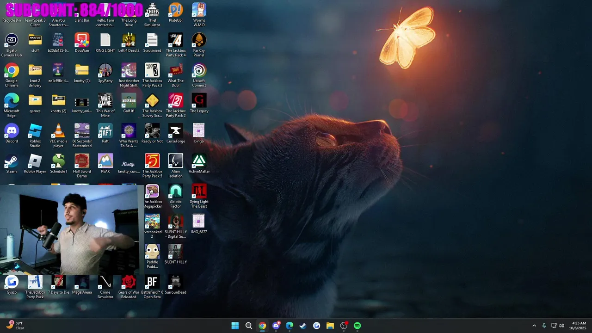Launch PEAK desktop shortcut
Image resolution: width=592 pixels, height=333 pixels.
click(x=105, y=163)
